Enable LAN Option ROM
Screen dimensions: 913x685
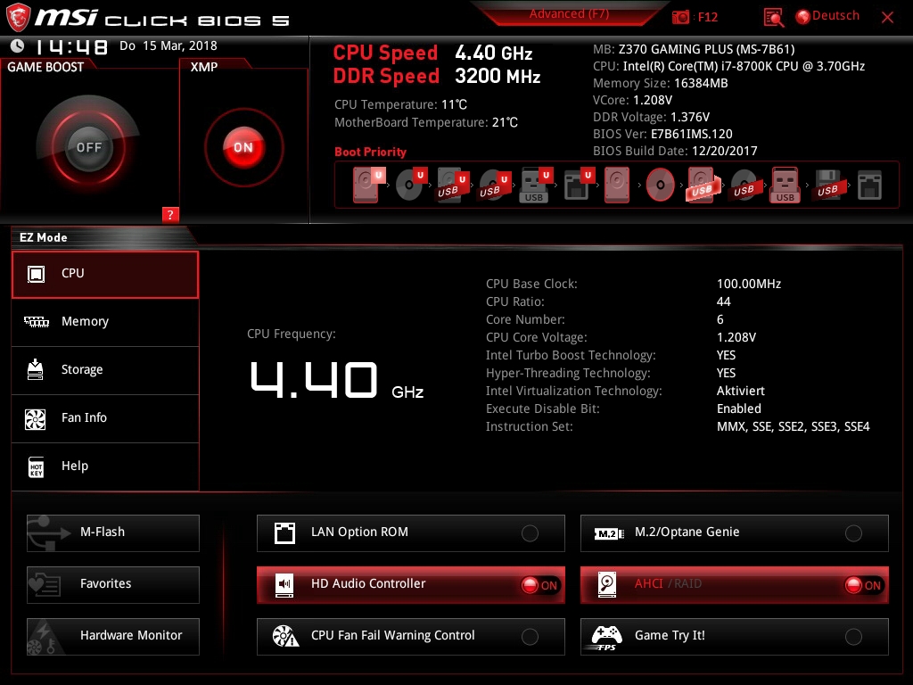click(410, 533)
